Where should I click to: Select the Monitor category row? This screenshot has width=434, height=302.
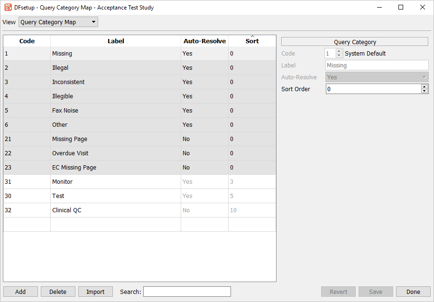pos(62,182)
